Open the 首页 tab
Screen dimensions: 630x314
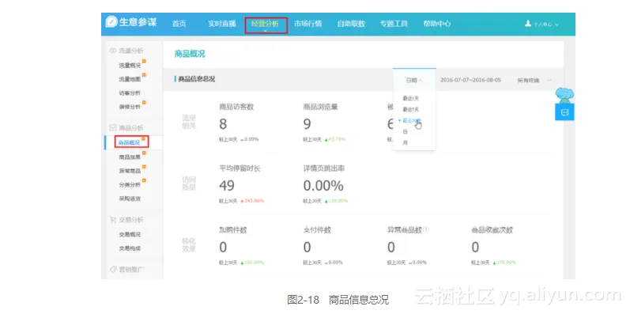pyautogui.click(x=179, y=24)
